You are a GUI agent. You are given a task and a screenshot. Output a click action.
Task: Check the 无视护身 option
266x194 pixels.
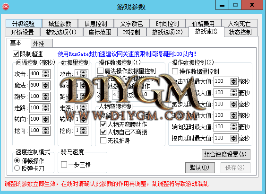103,141
